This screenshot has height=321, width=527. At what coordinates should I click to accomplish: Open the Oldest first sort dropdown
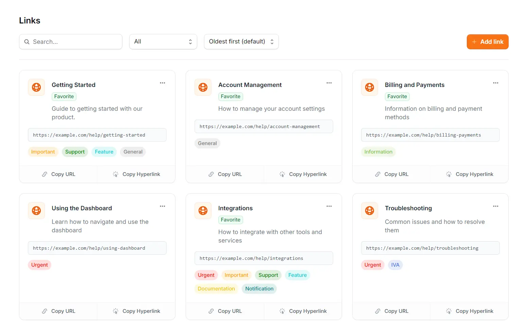(x=241, y=41)
